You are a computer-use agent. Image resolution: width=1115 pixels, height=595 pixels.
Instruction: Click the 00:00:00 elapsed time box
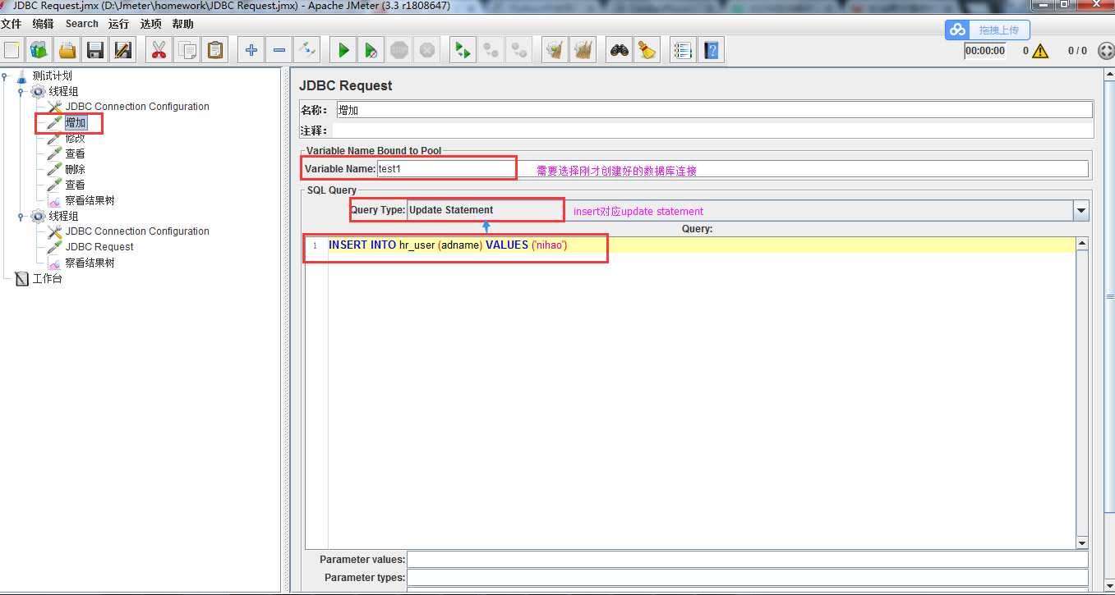985,51
